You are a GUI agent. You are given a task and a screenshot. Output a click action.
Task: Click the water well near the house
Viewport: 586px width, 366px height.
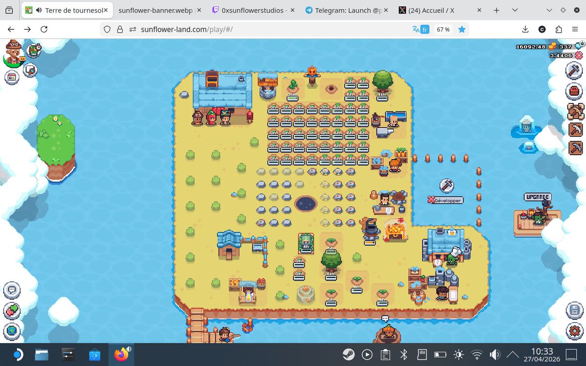(268, 86)
